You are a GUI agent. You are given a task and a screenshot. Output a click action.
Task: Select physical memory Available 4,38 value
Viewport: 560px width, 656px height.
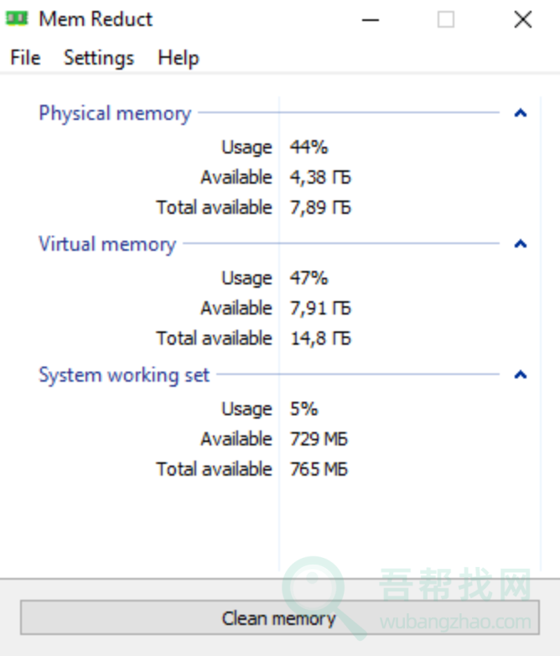click(321, 177)
